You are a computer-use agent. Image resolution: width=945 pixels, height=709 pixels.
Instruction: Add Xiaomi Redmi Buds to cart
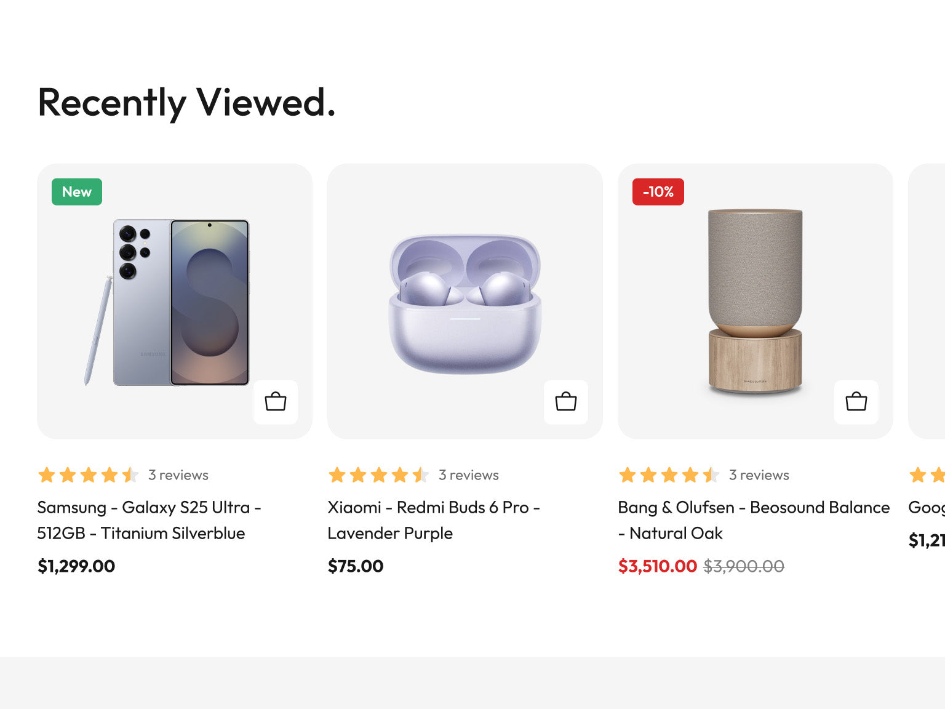pos(566,402)
